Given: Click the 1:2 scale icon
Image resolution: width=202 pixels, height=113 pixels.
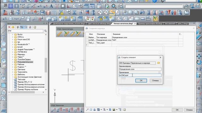Looking at the screenshot, I should tap(199, 69).
